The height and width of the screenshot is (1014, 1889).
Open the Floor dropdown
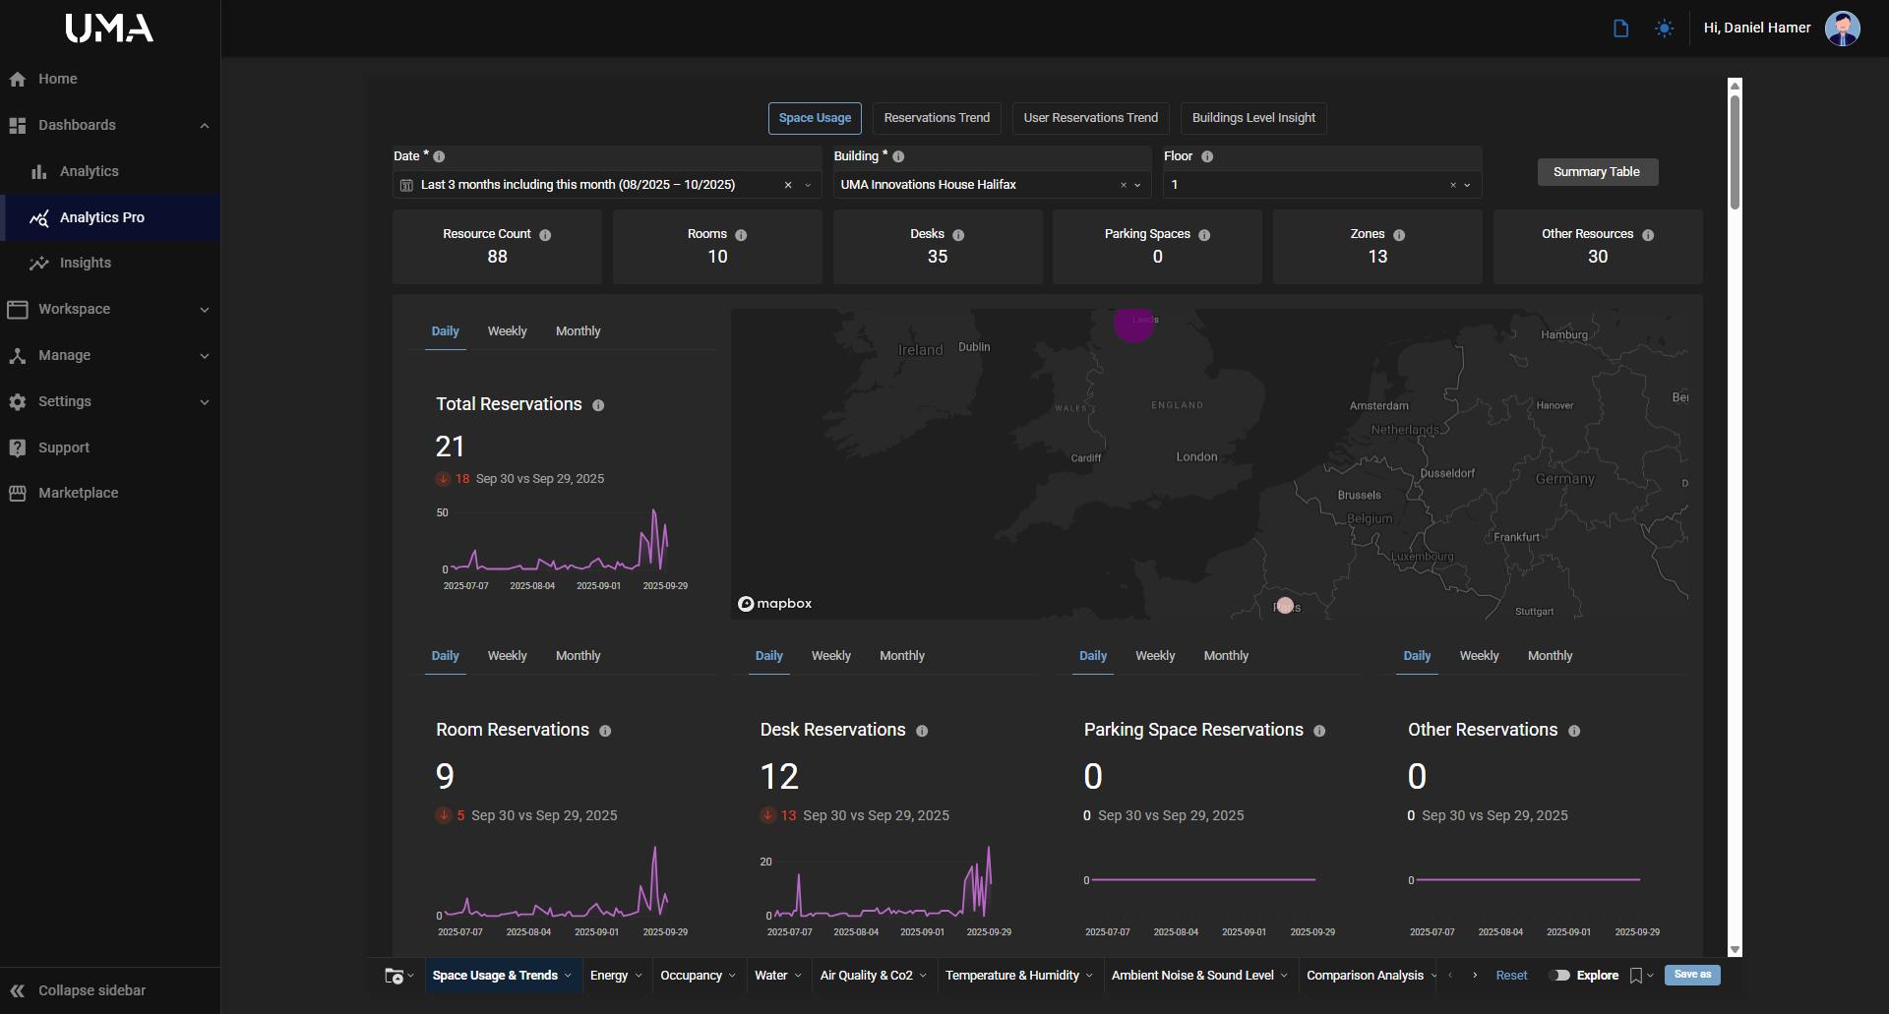pyautogui.click(x=1467, y=185)
